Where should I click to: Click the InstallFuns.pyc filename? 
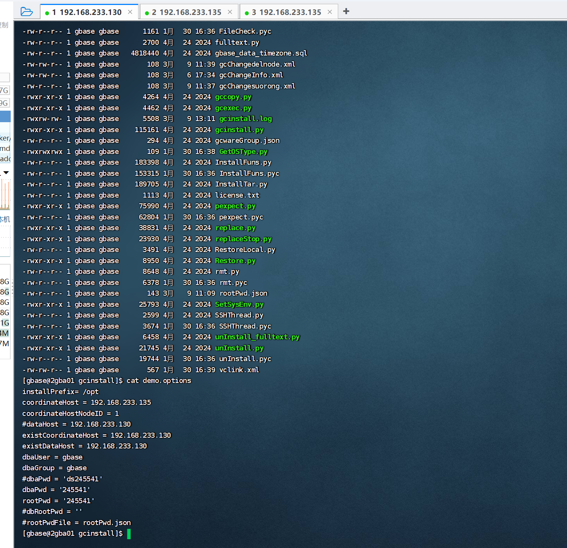249,173
